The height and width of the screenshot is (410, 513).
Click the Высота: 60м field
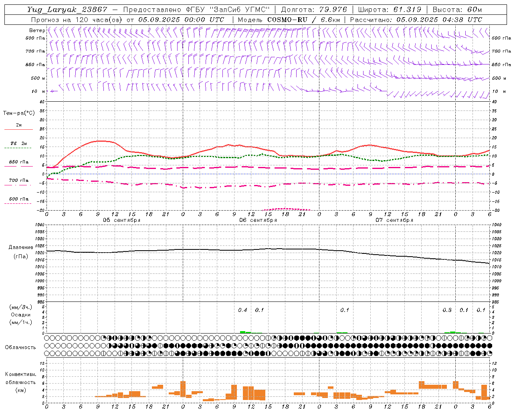pyautogui.click(x=457, y=10)
